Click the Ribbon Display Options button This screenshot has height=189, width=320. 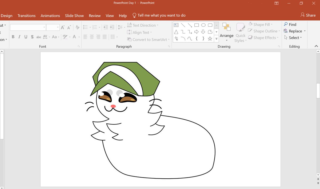(277, 3)
